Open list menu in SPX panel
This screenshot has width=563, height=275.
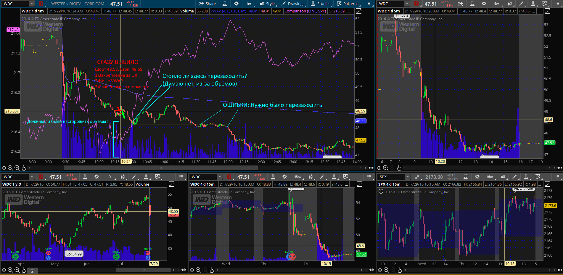coord(557,177)
